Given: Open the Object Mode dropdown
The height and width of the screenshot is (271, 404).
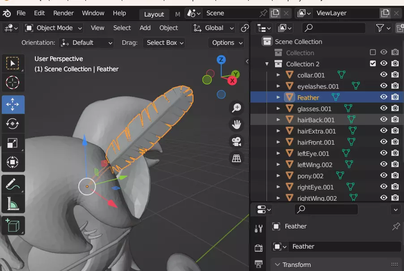Looking at the screenshot, I should [54, 28].
